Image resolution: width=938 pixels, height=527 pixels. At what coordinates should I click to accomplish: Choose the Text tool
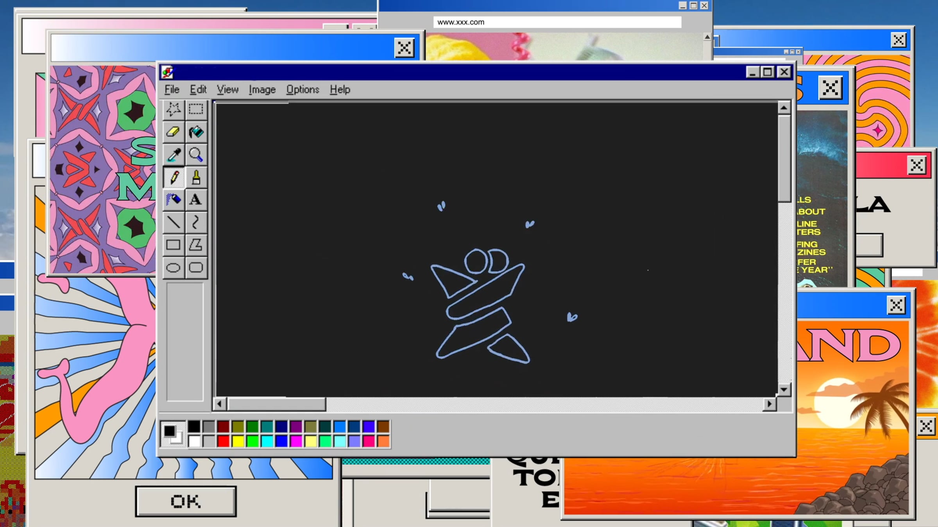[x=196, y=199]
